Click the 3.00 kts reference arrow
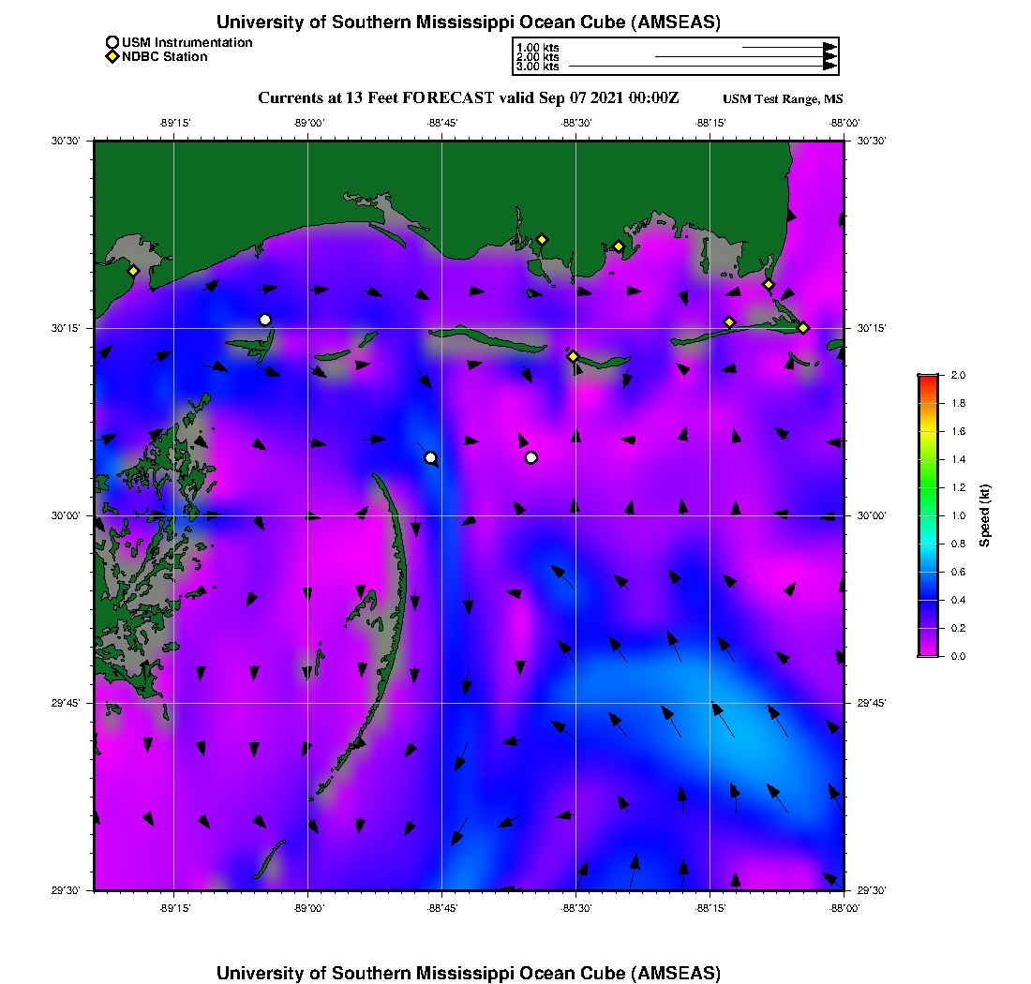Screen dimensions: 1031x984 coord(701,67)
